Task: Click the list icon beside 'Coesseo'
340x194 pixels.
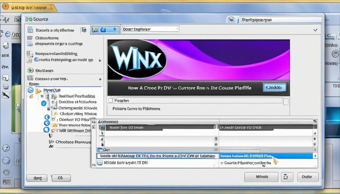Action: [30, 78]
